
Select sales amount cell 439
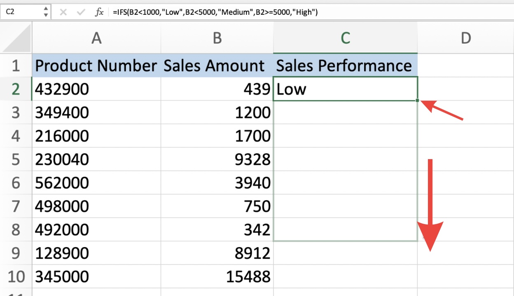point(217,89)
